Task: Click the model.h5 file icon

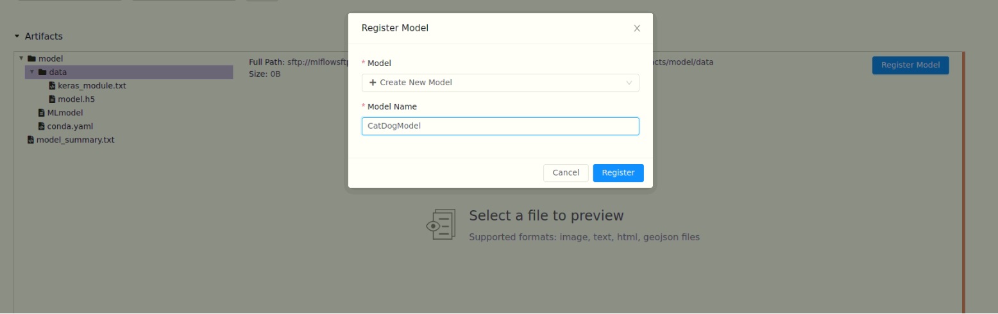Action: click(52, 99)
